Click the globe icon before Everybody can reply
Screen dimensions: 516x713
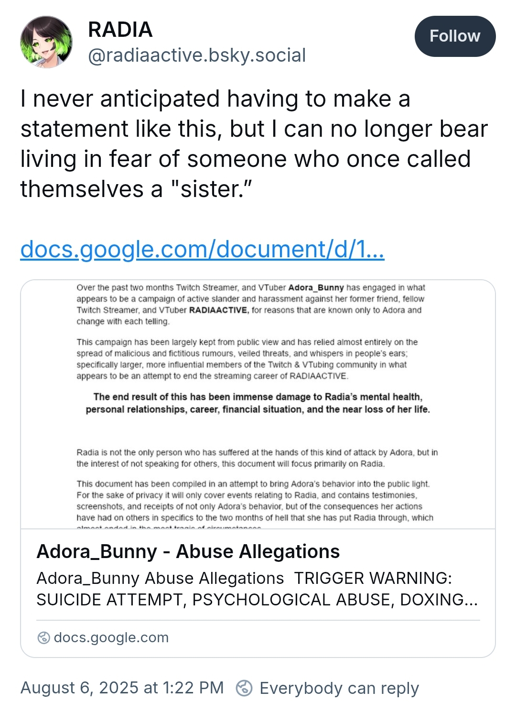(x=244, y=688)
